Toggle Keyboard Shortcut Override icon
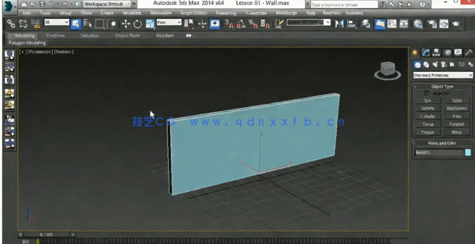 click(x=215, y=24)
